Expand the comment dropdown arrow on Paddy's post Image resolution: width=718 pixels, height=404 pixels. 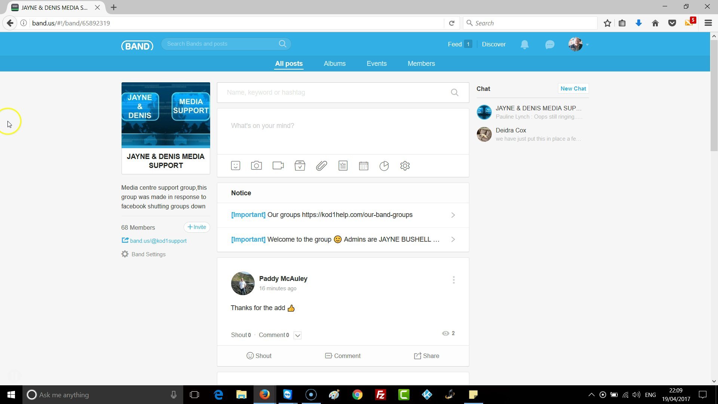[297, 335]
